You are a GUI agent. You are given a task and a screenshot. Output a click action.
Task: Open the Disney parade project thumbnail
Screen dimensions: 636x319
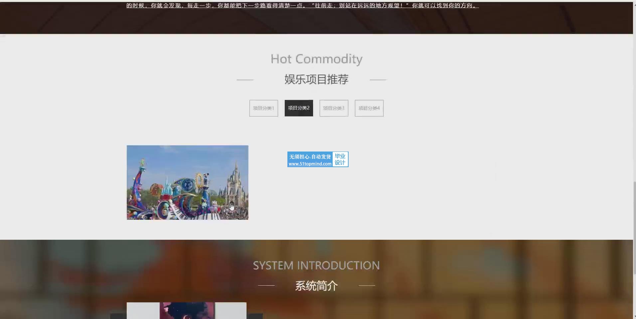pos(187,182)
